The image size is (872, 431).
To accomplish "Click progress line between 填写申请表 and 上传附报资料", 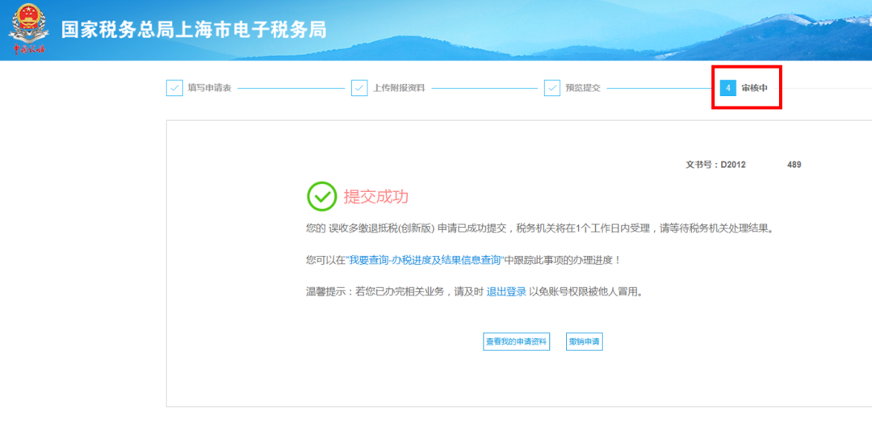I will coord(291,88).
